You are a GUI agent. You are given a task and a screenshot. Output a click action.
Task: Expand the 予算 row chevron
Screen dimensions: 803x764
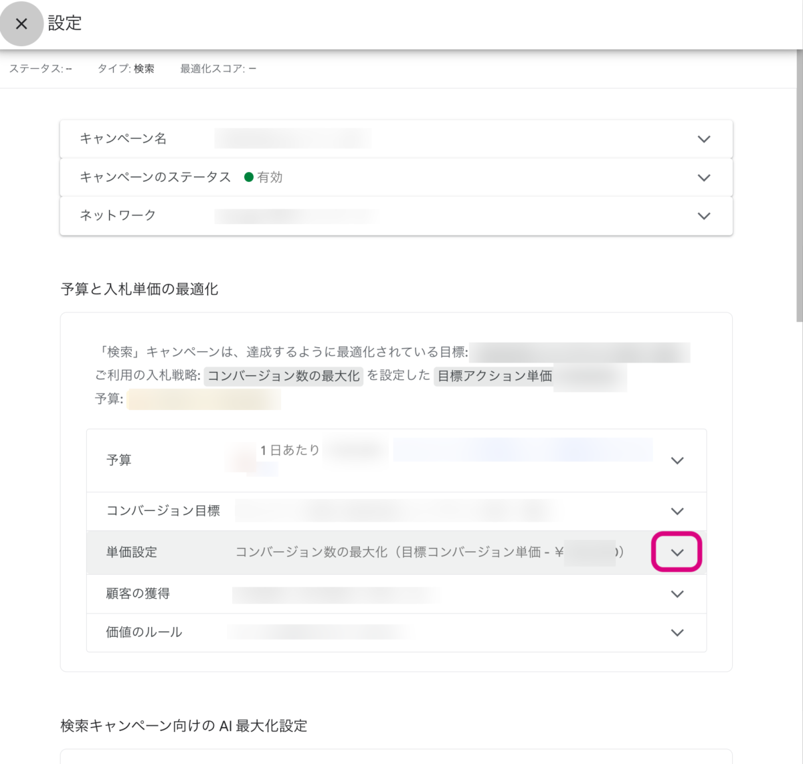(x=677, y=461)
